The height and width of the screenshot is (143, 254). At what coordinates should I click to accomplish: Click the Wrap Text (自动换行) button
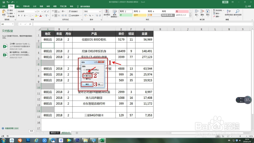pyautogui.click(x=73, y=11)
